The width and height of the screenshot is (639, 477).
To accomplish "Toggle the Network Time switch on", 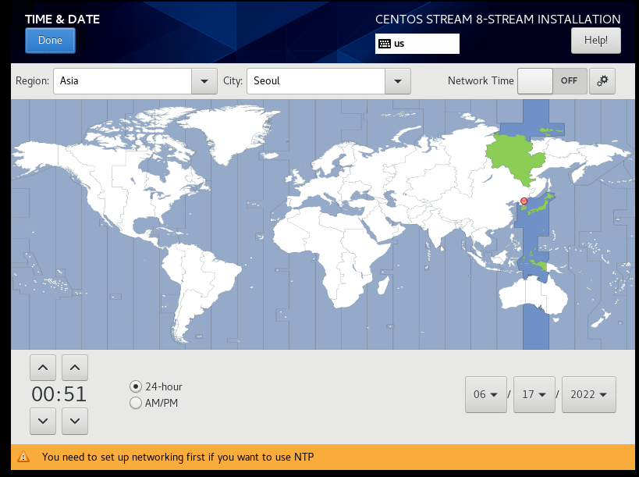I will tap(552, 81).
